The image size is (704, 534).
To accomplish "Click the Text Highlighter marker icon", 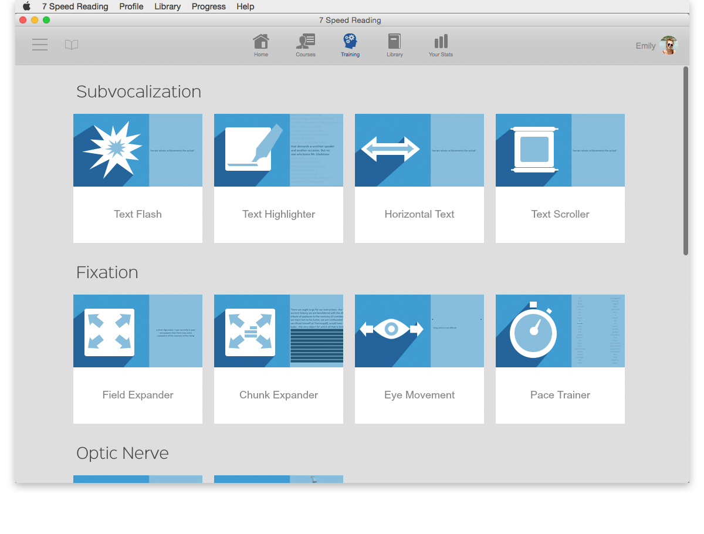I will [253, 148].
